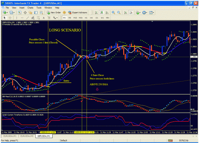Toggle the M30 timeframe button
The width and height of the screenshot is (199, 143).
[x=81, y=18]
